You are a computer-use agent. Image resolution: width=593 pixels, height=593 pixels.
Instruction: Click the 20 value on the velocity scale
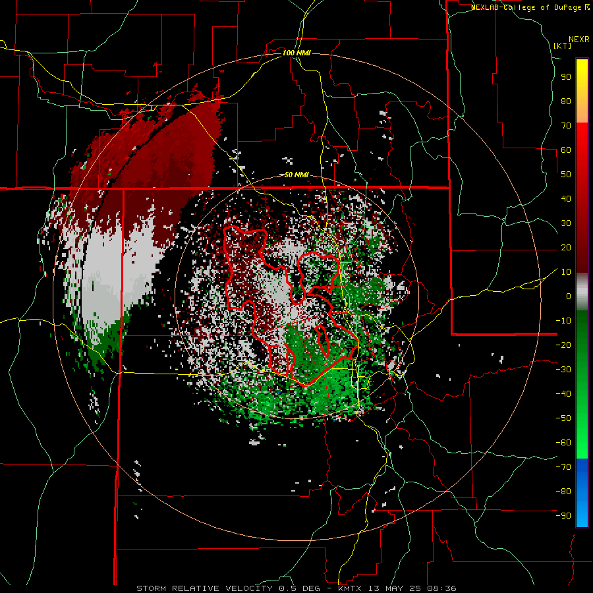point(566,248)
